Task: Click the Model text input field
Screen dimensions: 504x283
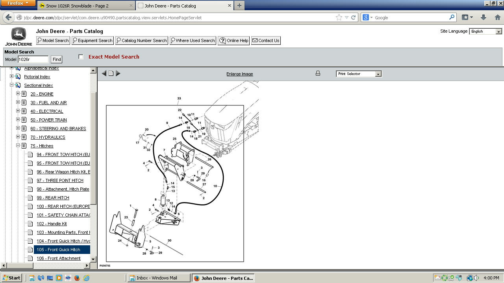Action: pyautogui.click(x=33, y=59)
